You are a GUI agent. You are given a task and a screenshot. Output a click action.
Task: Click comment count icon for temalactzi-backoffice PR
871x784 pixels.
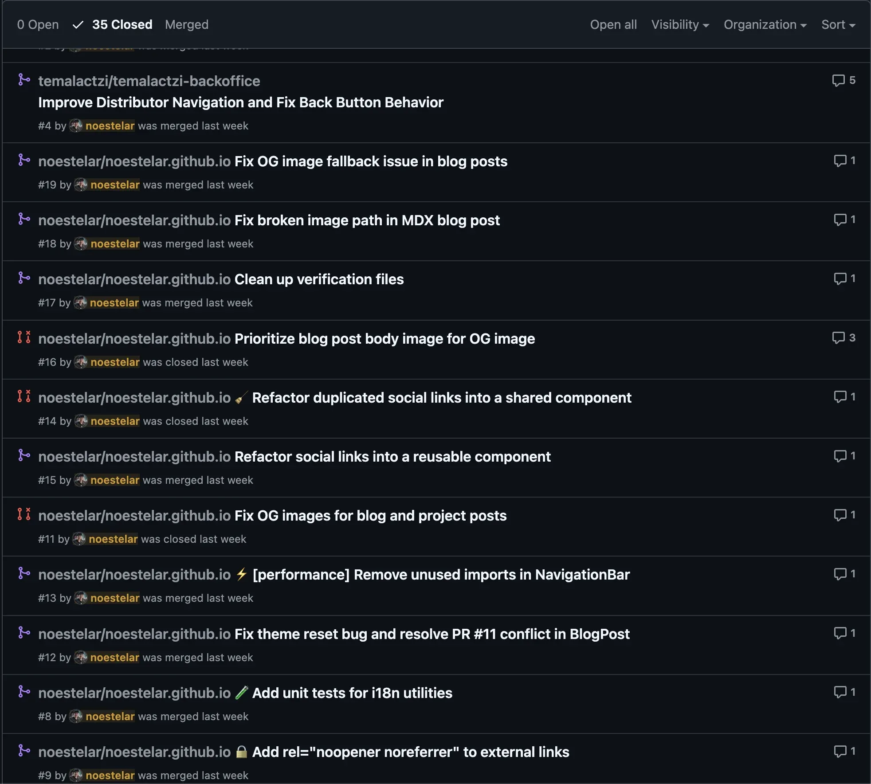pyautogui.click(x=838, y=80)
